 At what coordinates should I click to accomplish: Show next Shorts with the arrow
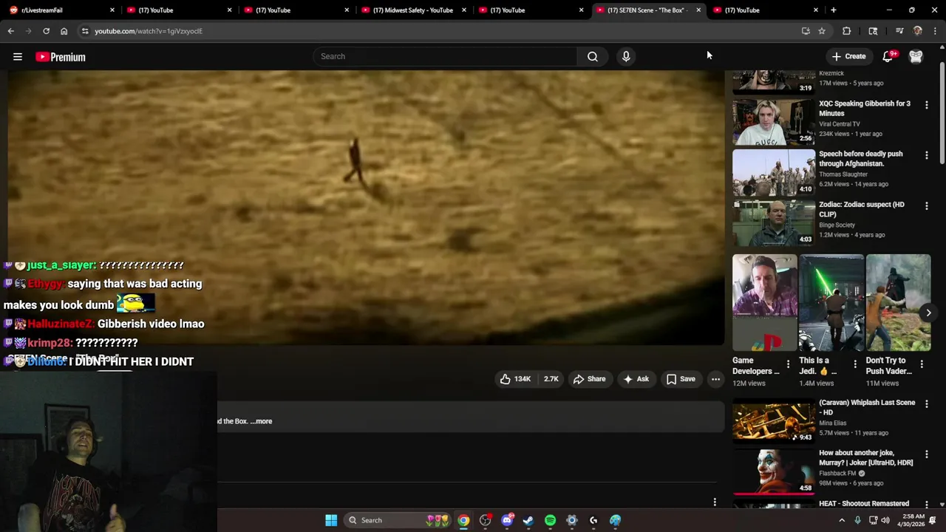928,313
